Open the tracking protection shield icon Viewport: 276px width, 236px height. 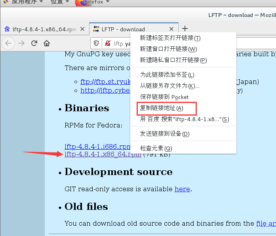(96, 43)
